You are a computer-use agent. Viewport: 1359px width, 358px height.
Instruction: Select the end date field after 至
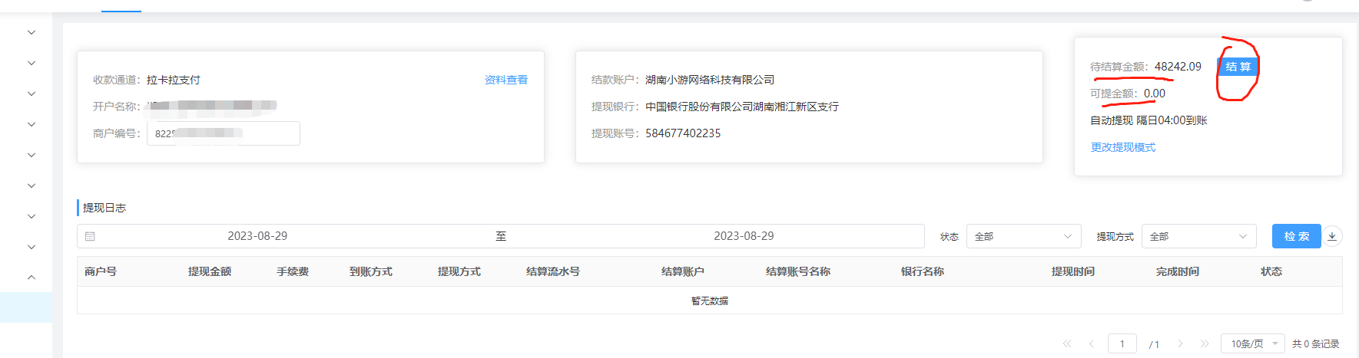tap(743, 236)
